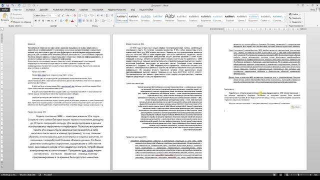The image size is (320, 180).
Task: Click the Grow Font icon
Action: (x=59, y=15)
